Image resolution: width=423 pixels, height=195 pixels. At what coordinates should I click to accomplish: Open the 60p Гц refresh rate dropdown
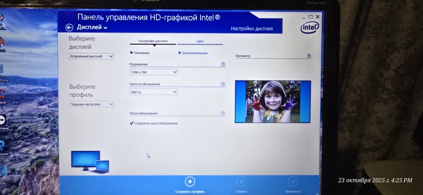click(154, 92)
